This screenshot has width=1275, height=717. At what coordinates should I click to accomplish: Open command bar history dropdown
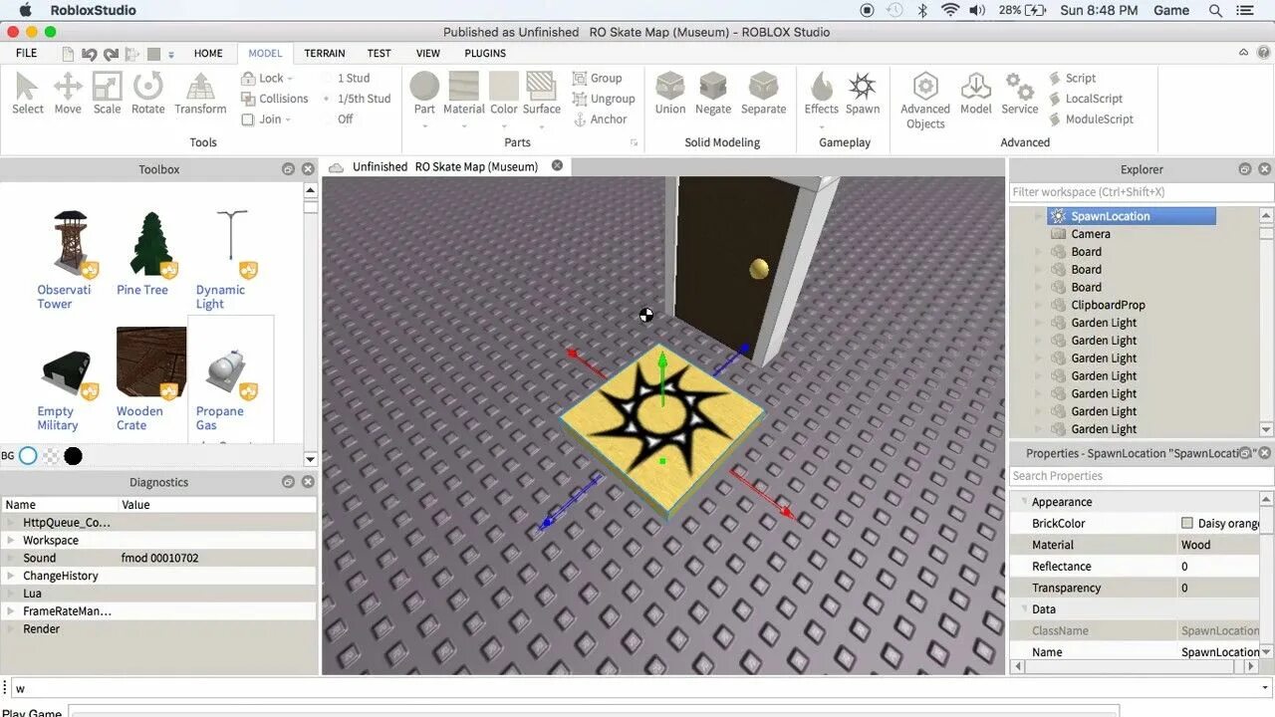(1265, 688)
